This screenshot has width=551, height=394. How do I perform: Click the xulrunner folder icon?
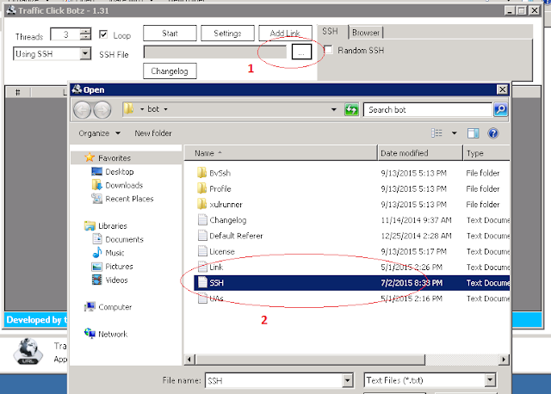tap(201, 204)
